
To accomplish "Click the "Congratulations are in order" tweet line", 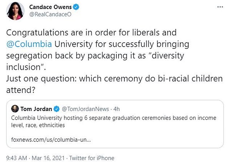I will tap(91, 33).
